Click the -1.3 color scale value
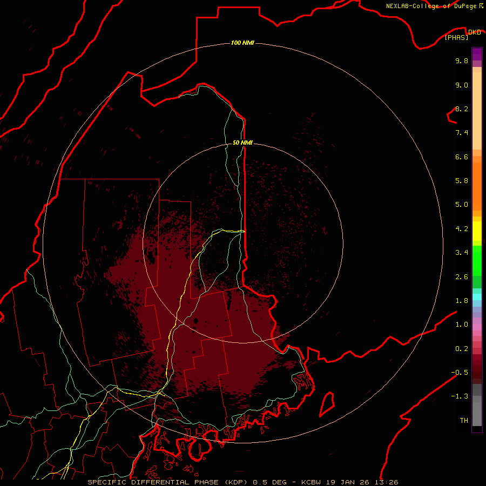The width and height of the screenshot is (486, 486). click(460, 396)
